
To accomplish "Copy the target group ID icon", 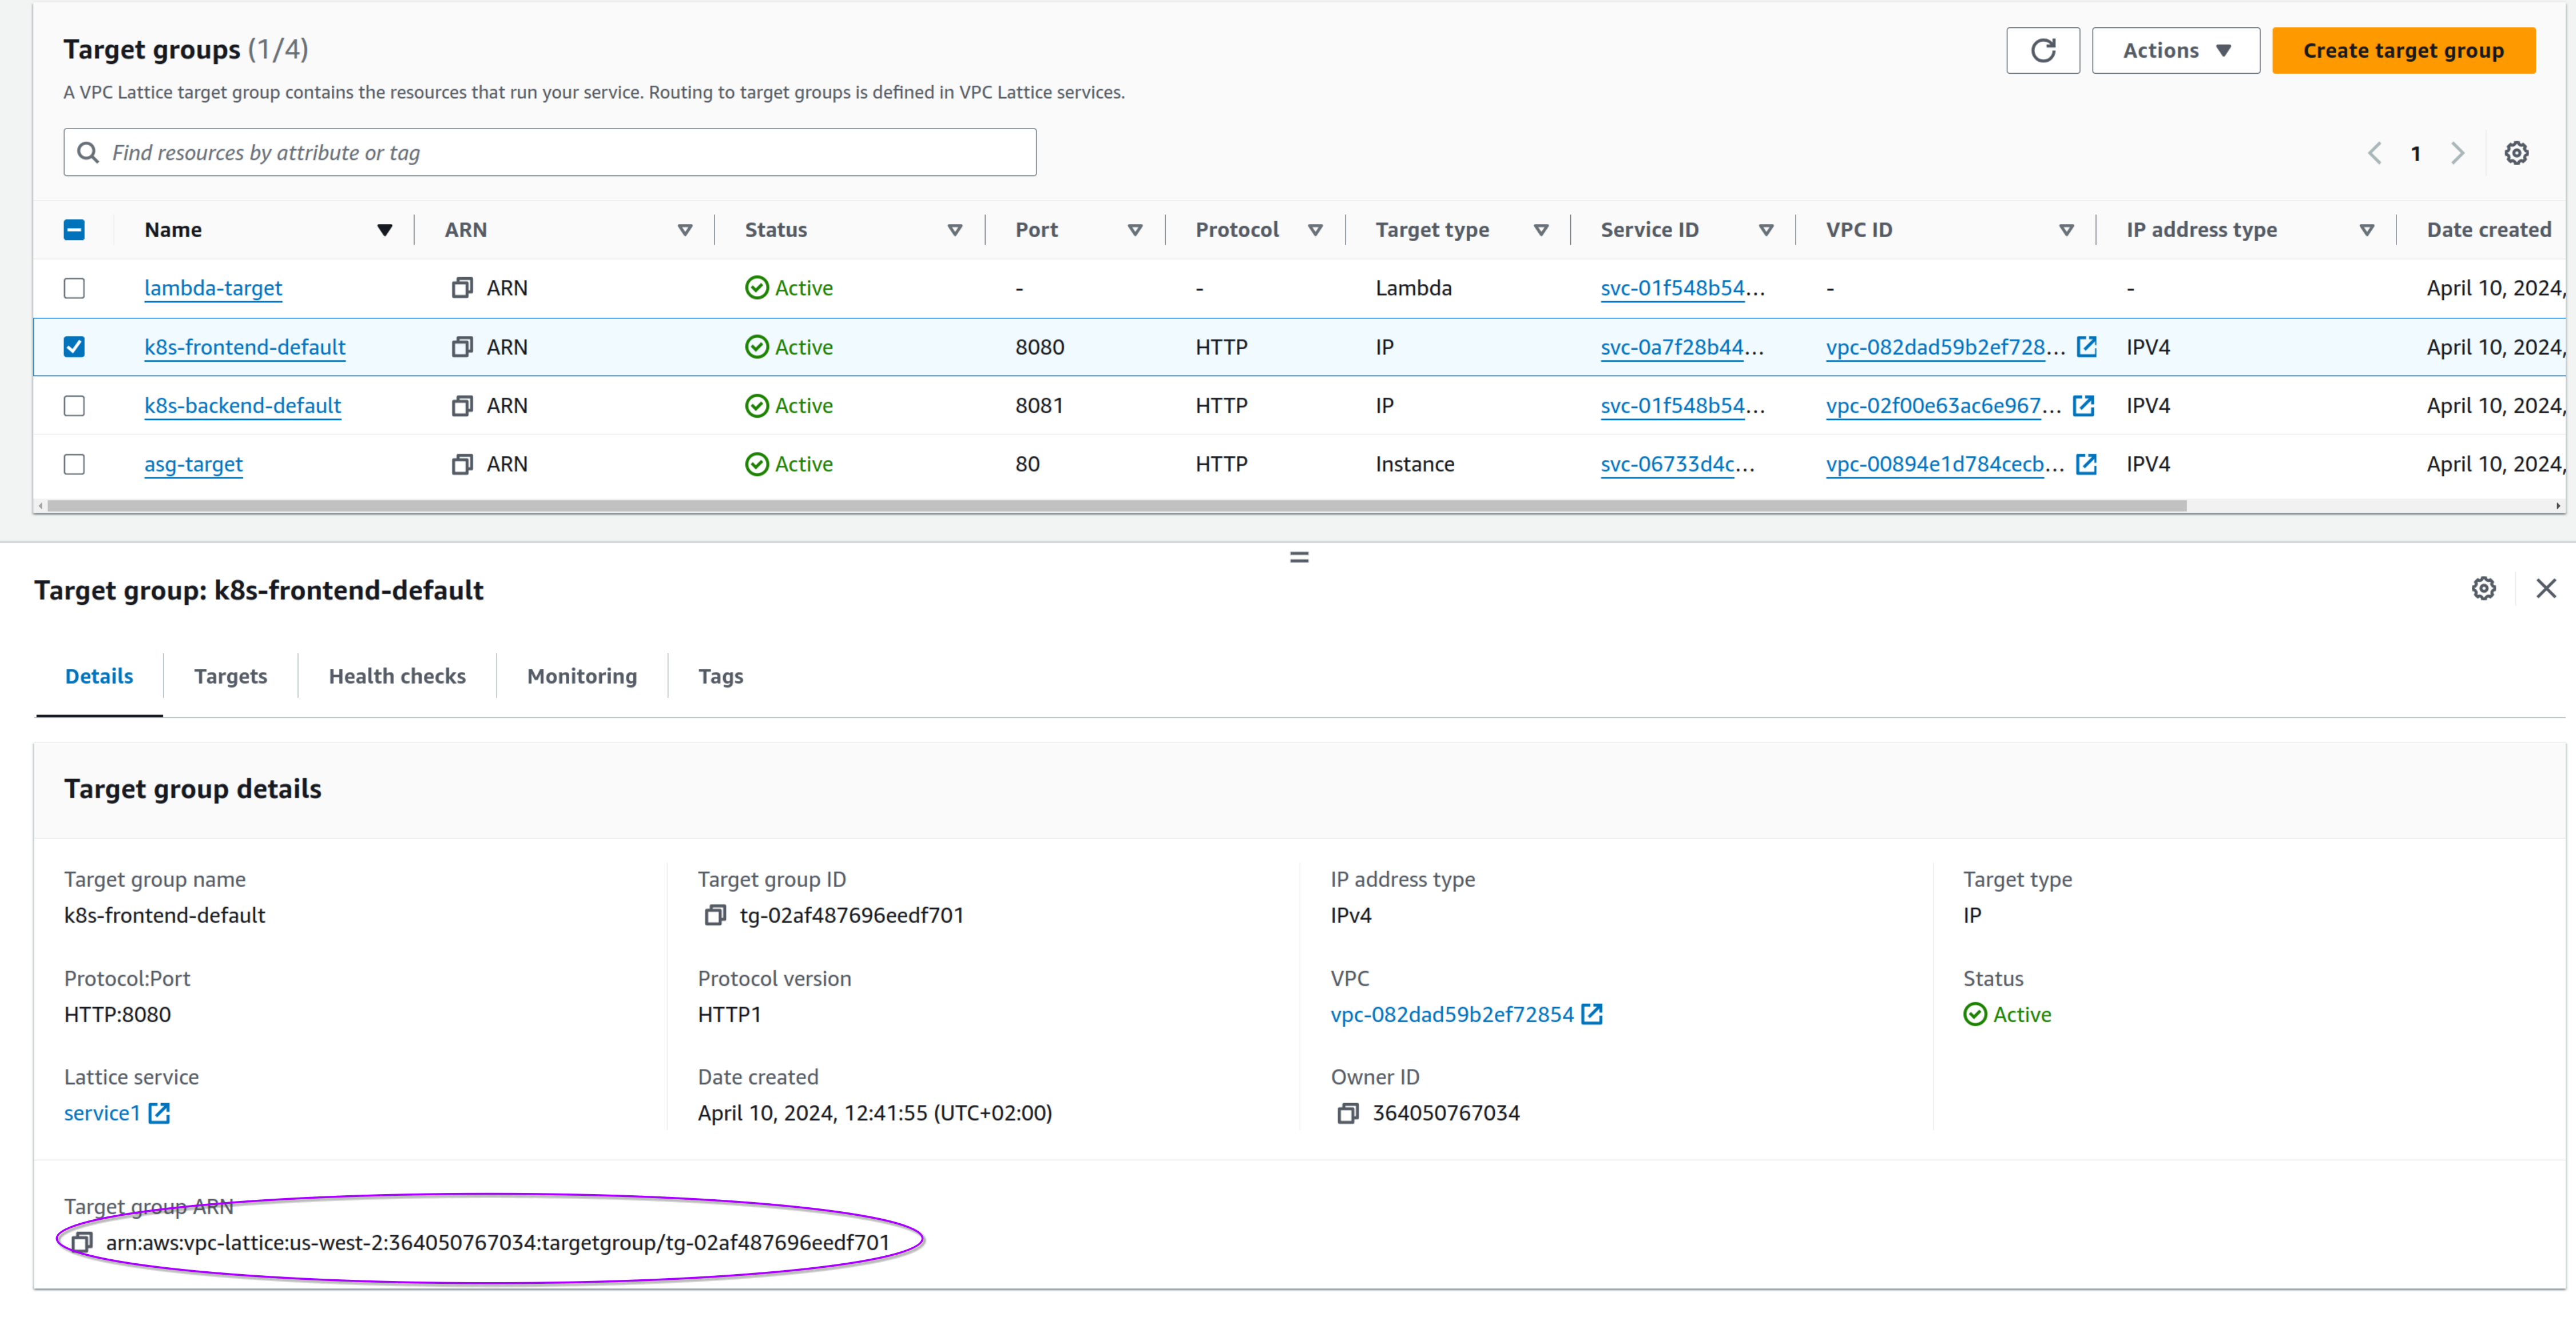I will coord(715,915).
